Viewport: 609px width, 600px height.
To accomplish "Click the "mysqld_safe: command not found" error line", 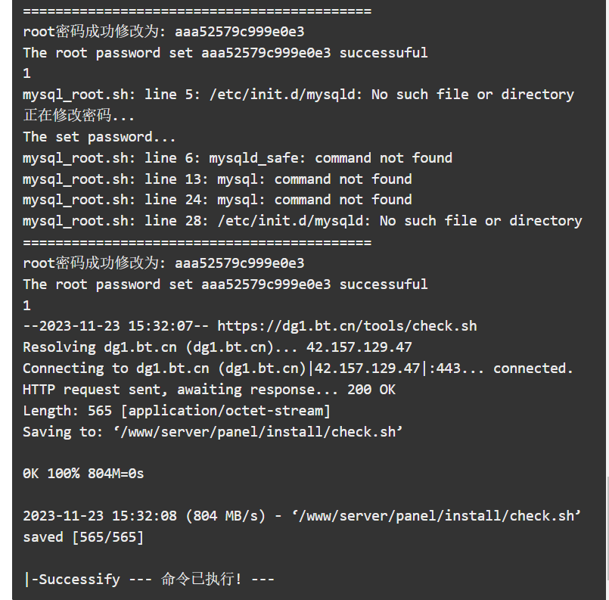I will coord(237,158).
